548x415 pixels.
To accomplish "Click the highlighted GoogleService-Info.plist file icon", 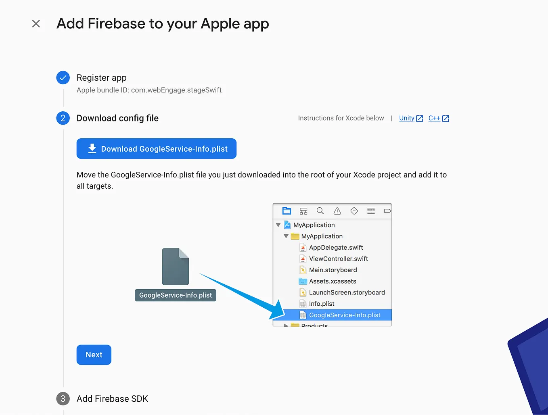I will (x=303, y=315).
